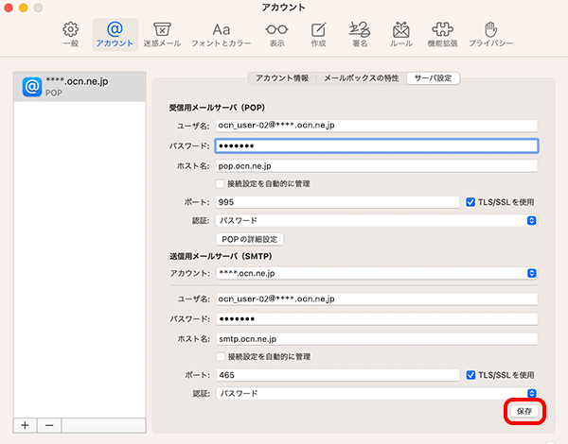Switch to the アカウント情報 tab
The image size is (568, 444).
(x=282, y=78)
